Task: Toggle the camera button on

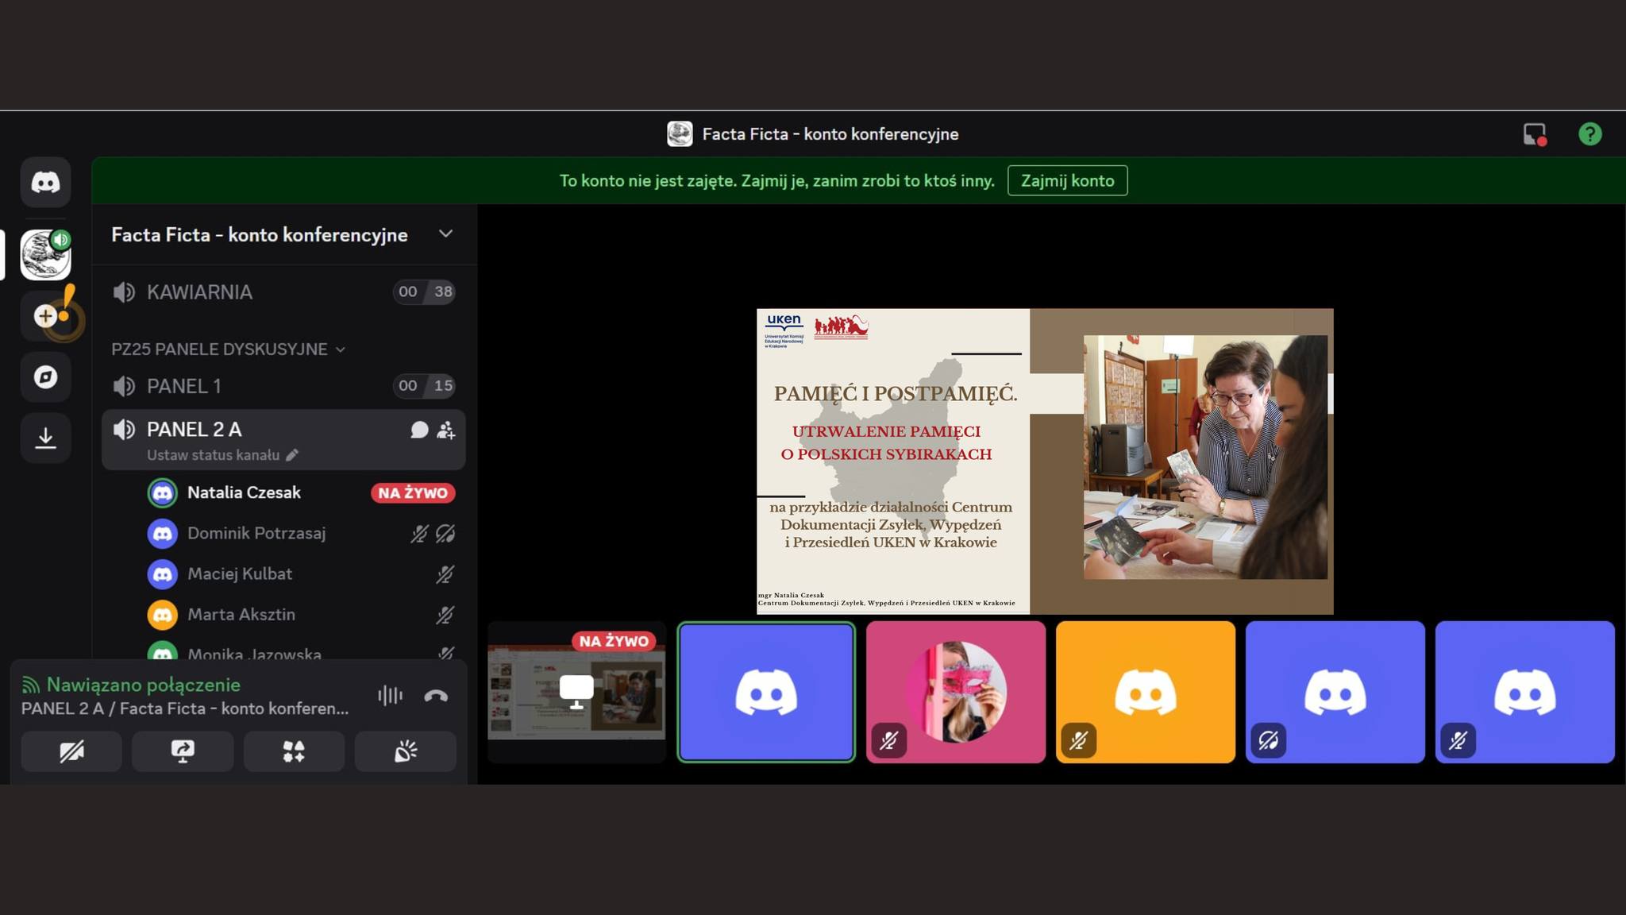Action: [x=71, y=751]
